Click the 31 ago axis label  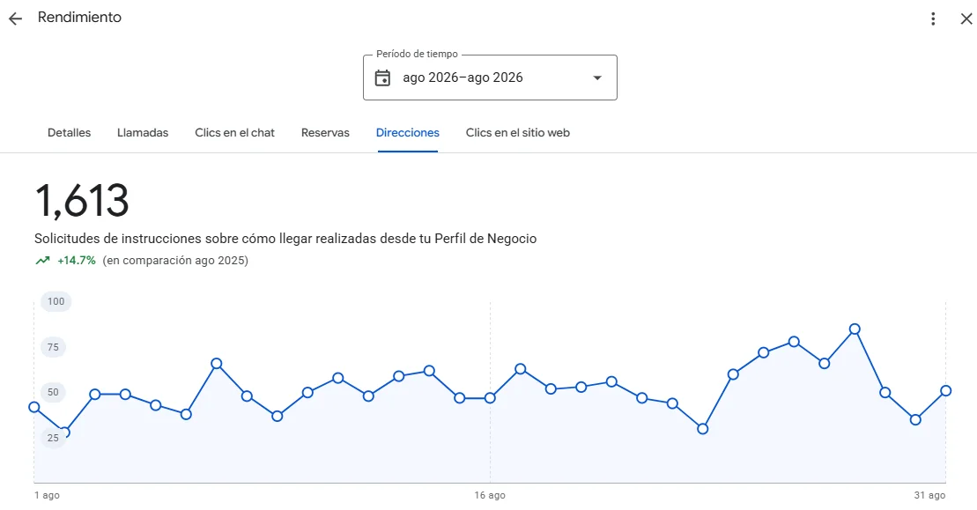point(929,495)
